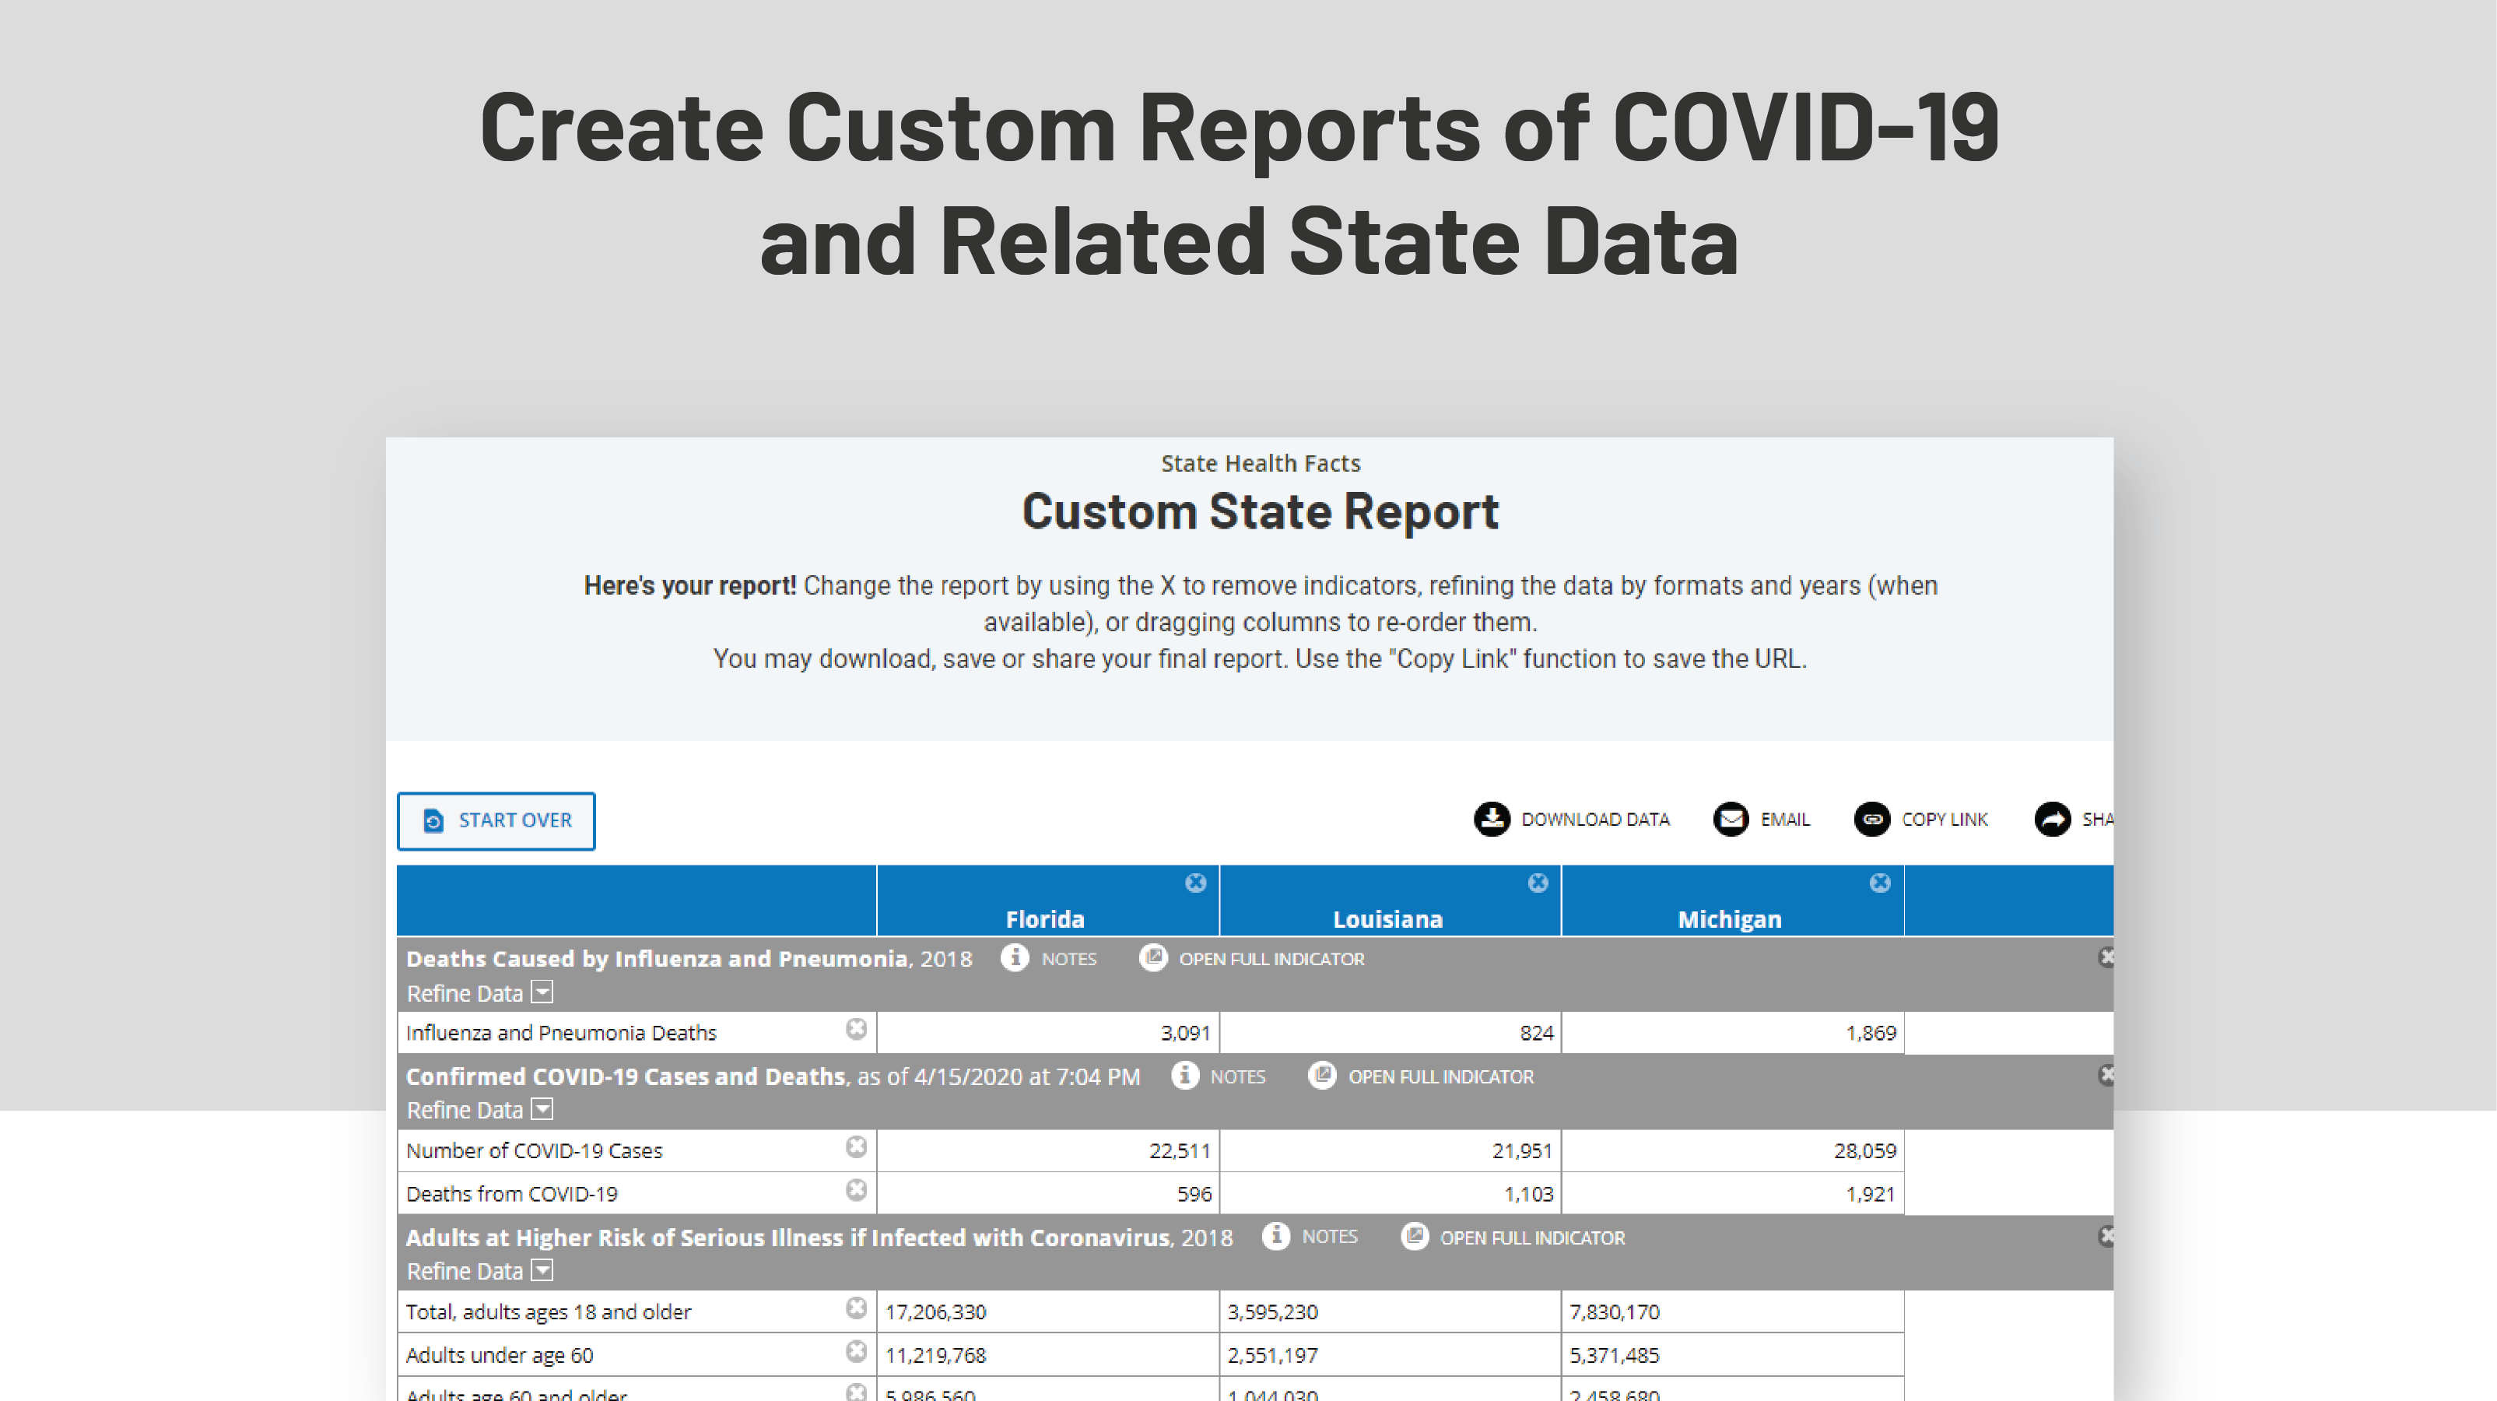Remove the Adults under age 60 row

856,1351
